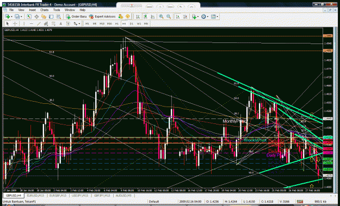Screen dimensions: 340x206
Task: Open the File menu
Action: click(x=11, y=10)
